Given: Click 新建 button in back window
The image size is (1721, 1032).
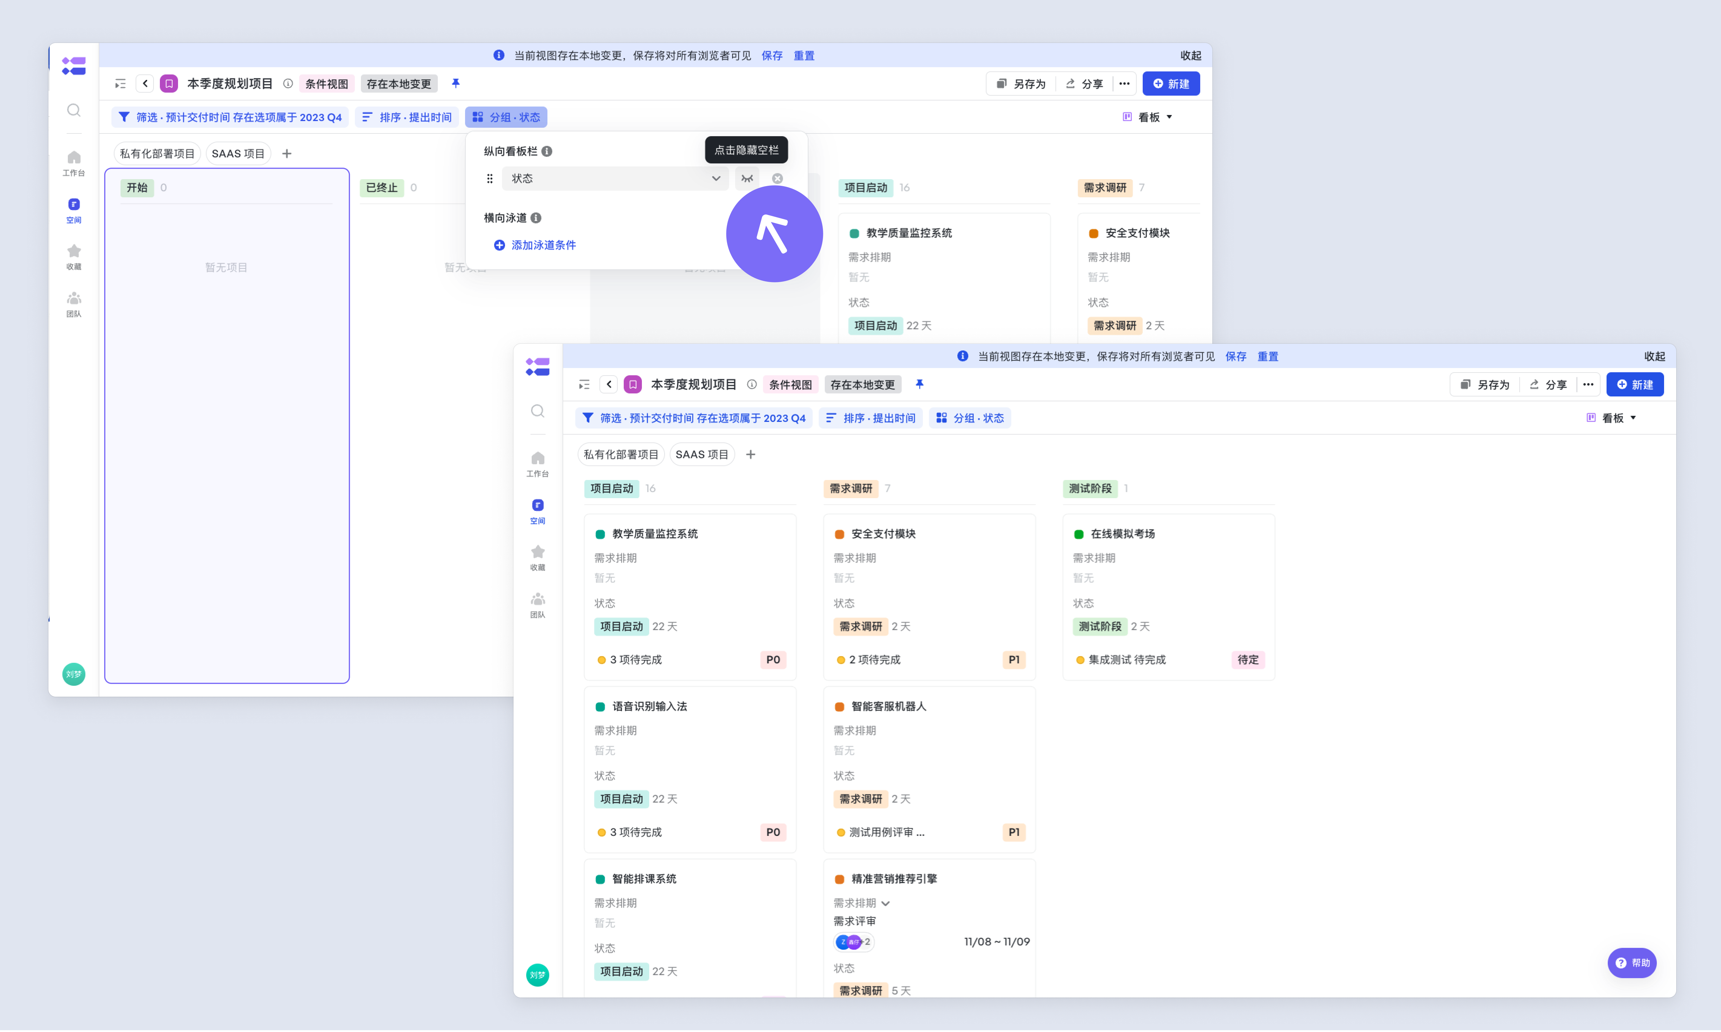Looking at the screenshot, I should [x=1171, y=84].
